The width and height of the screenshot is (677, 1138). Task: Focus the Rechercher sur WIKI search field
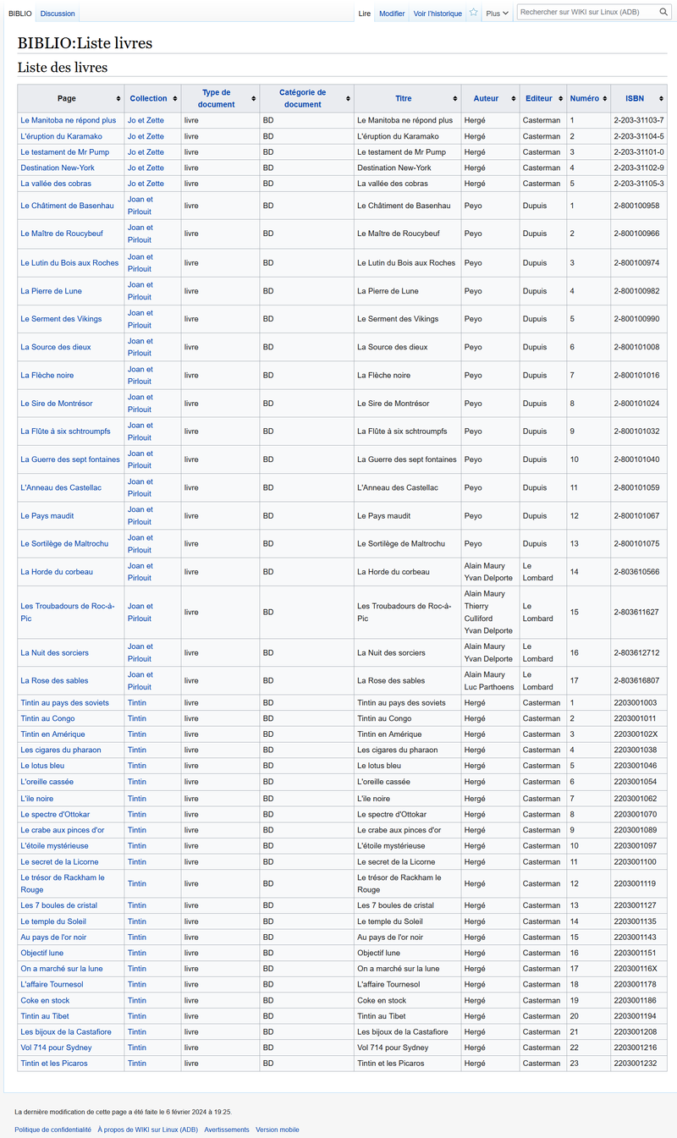click(587, 13)
